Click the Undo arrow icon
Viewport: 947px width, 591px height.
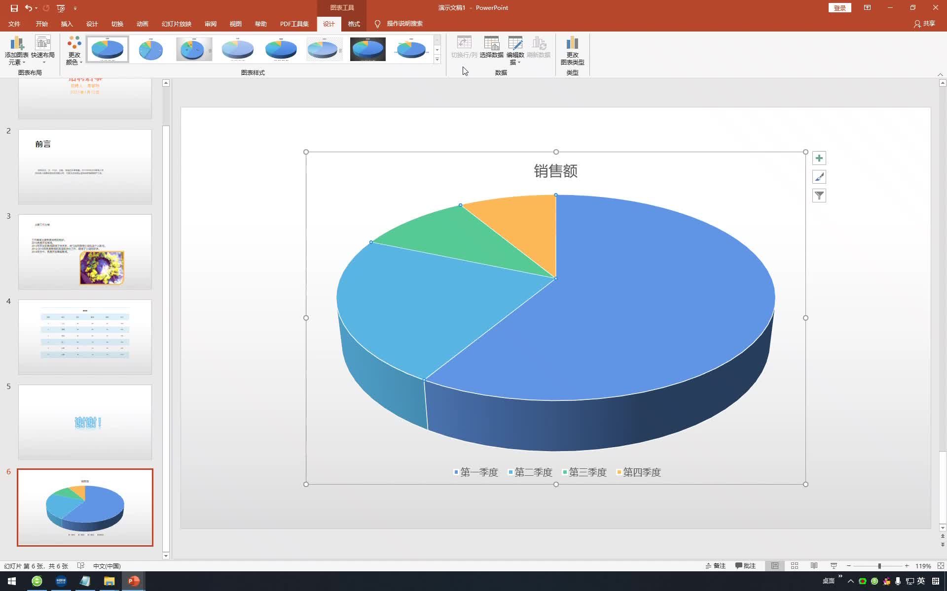coord(29,8)
